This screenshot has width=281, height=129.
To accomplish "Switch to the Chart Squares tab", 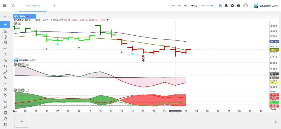I will tap(33, 6).
